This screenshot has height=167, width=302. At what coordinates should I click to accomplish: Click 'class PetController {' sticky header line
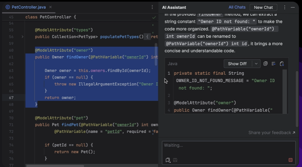[x=51, y=17]
